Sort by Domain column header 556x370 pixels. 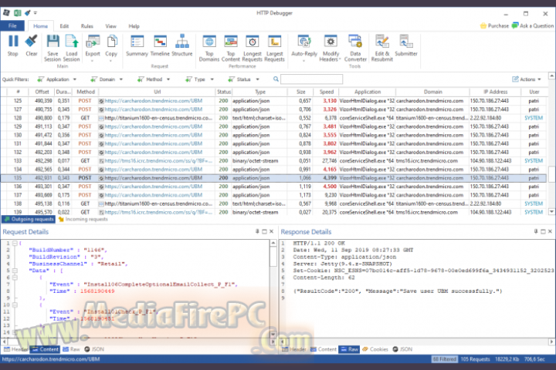click(x=432, y=92)
